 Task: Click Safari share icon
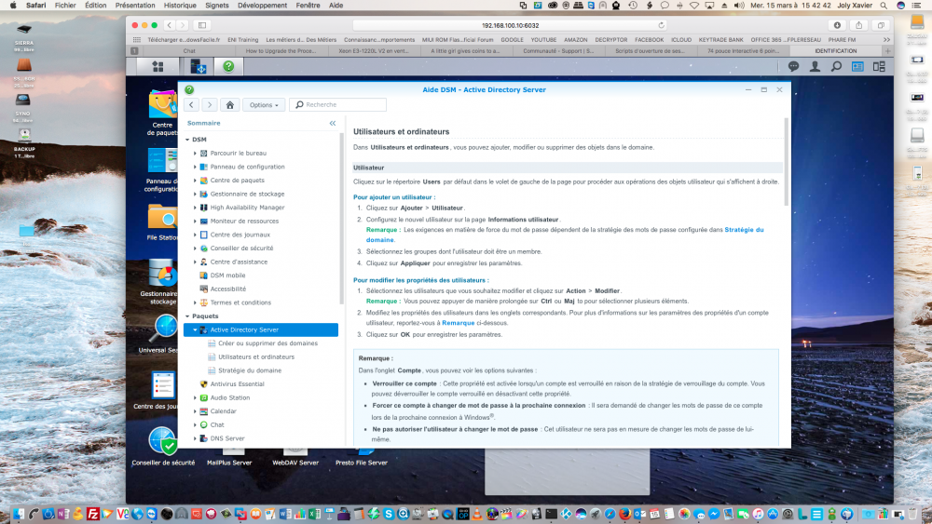pyautogui.click(x=859, y=25)
